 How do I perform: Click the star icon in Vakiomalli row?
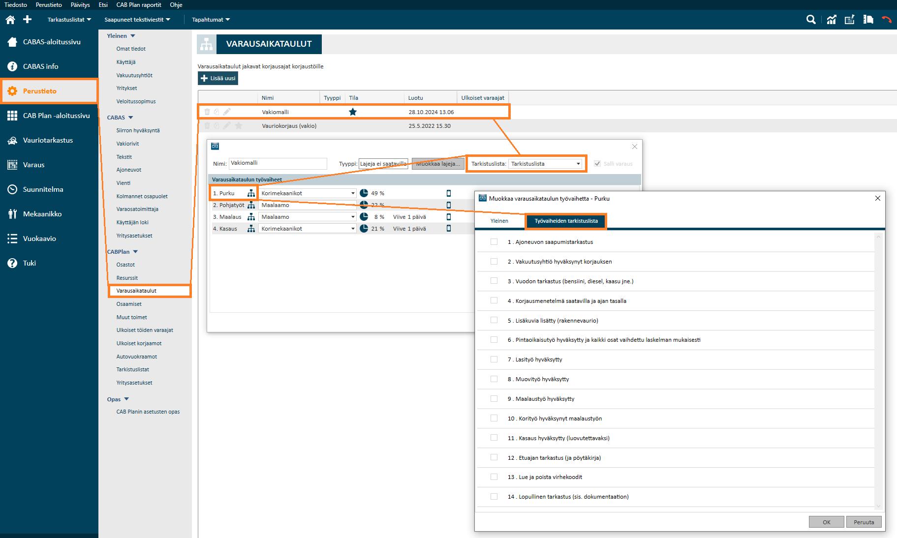[x=353, y=112]
